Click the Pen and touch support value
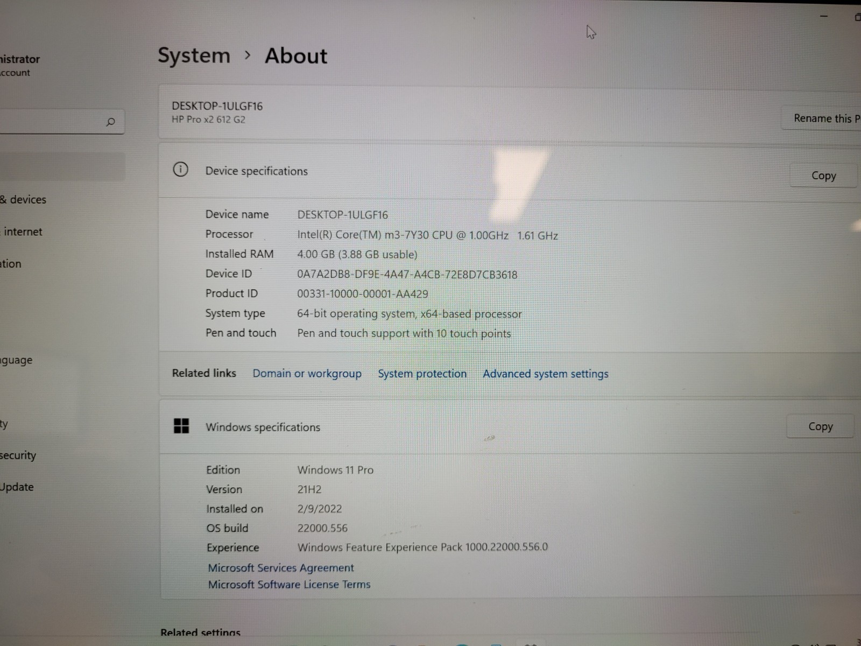 [x=404, y=333]
